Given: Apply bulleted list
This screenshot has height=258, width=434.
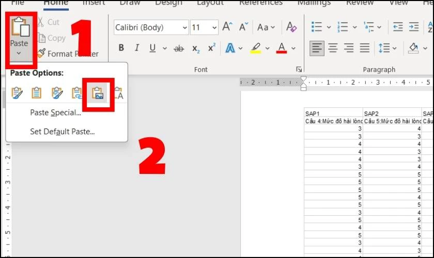Looking at the screenshot, I should (317, 27).
